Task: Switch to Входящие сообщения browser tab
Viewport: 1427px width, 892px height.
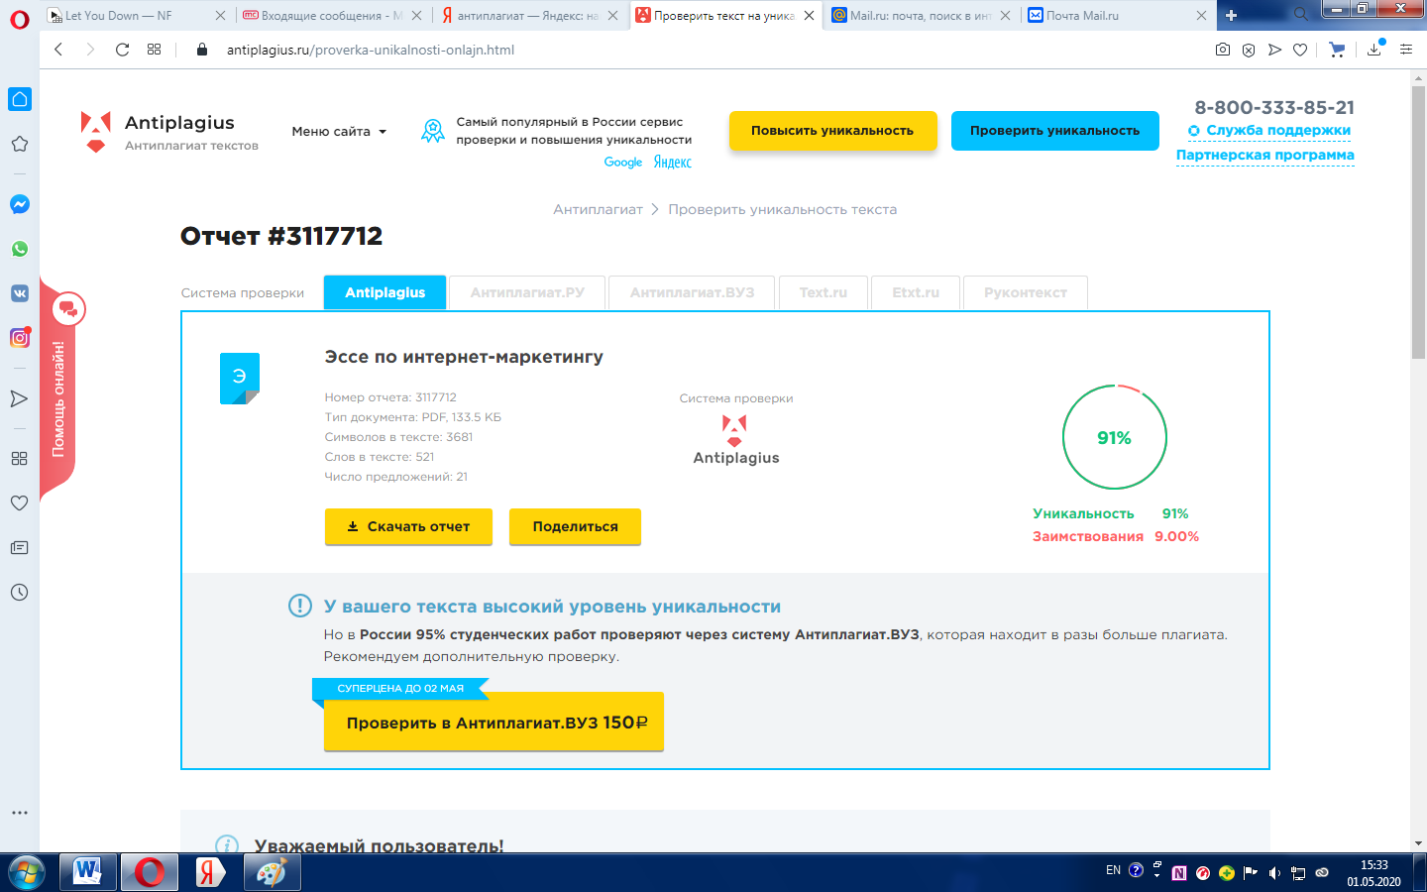Action: pyautogui.click(x=332, y=15)
